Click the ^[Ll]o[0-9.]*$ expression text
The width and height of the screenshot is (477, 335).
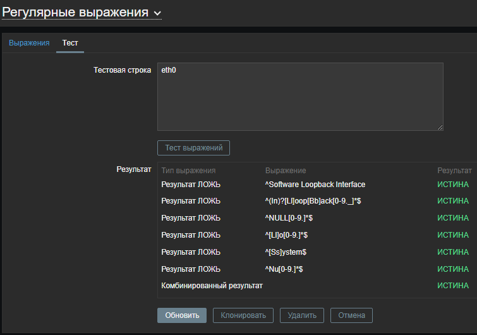coord(286,235)
